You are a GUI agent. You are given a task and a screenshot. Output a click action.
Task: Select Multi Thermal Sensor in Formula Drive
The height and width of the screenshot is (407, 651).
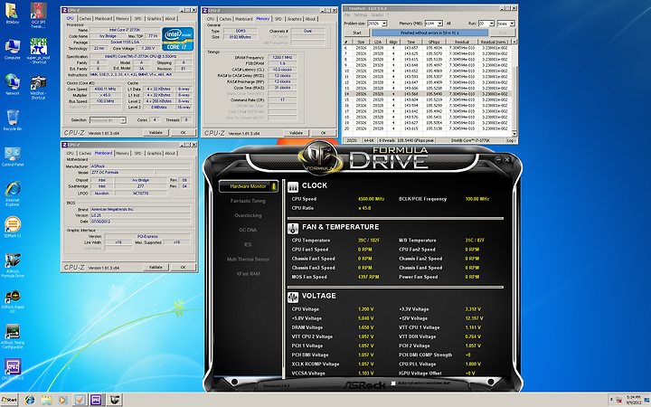248,260
